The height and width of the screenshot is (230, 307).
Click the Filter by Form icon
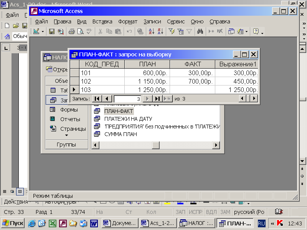pos(180,31)
